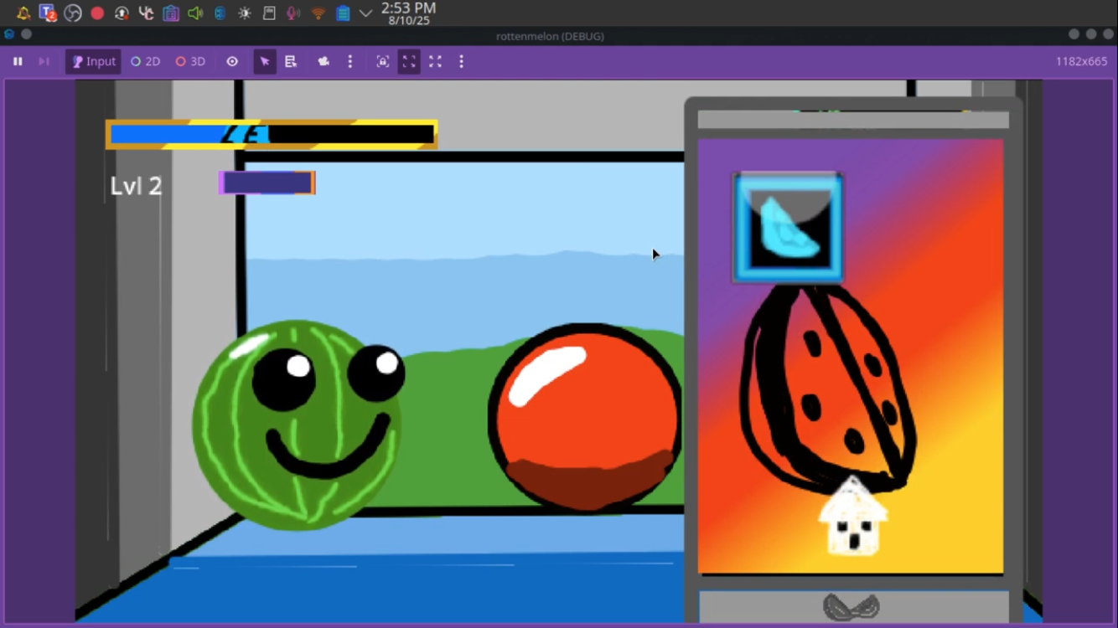Switch to 2D selection mode
The width and height of the screenshot is (1118, 628).
click(145, 62)
